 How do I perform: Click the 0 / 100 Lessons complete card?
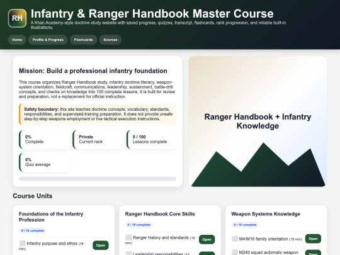pos(151,139)
